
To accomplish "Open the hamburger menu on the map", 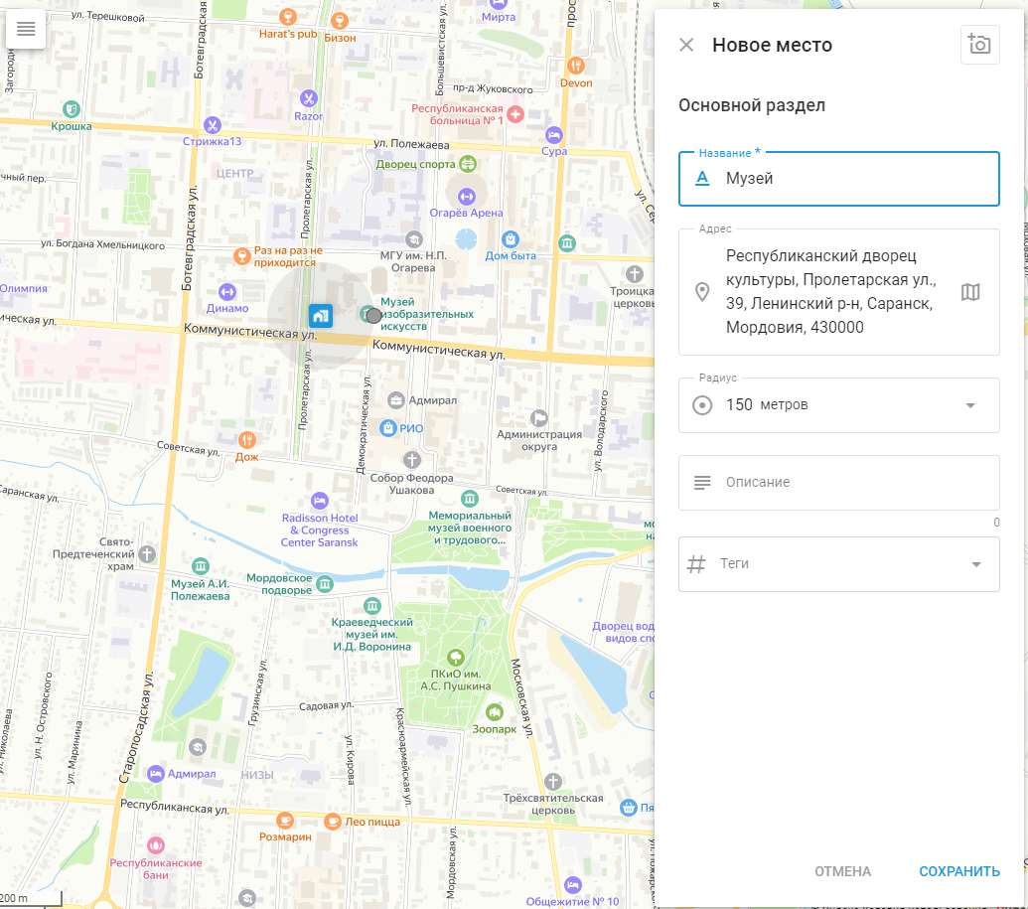I will tap(26, 29).
